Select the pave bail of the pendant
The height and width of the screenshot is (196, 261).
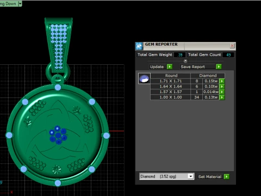(58, 45)
